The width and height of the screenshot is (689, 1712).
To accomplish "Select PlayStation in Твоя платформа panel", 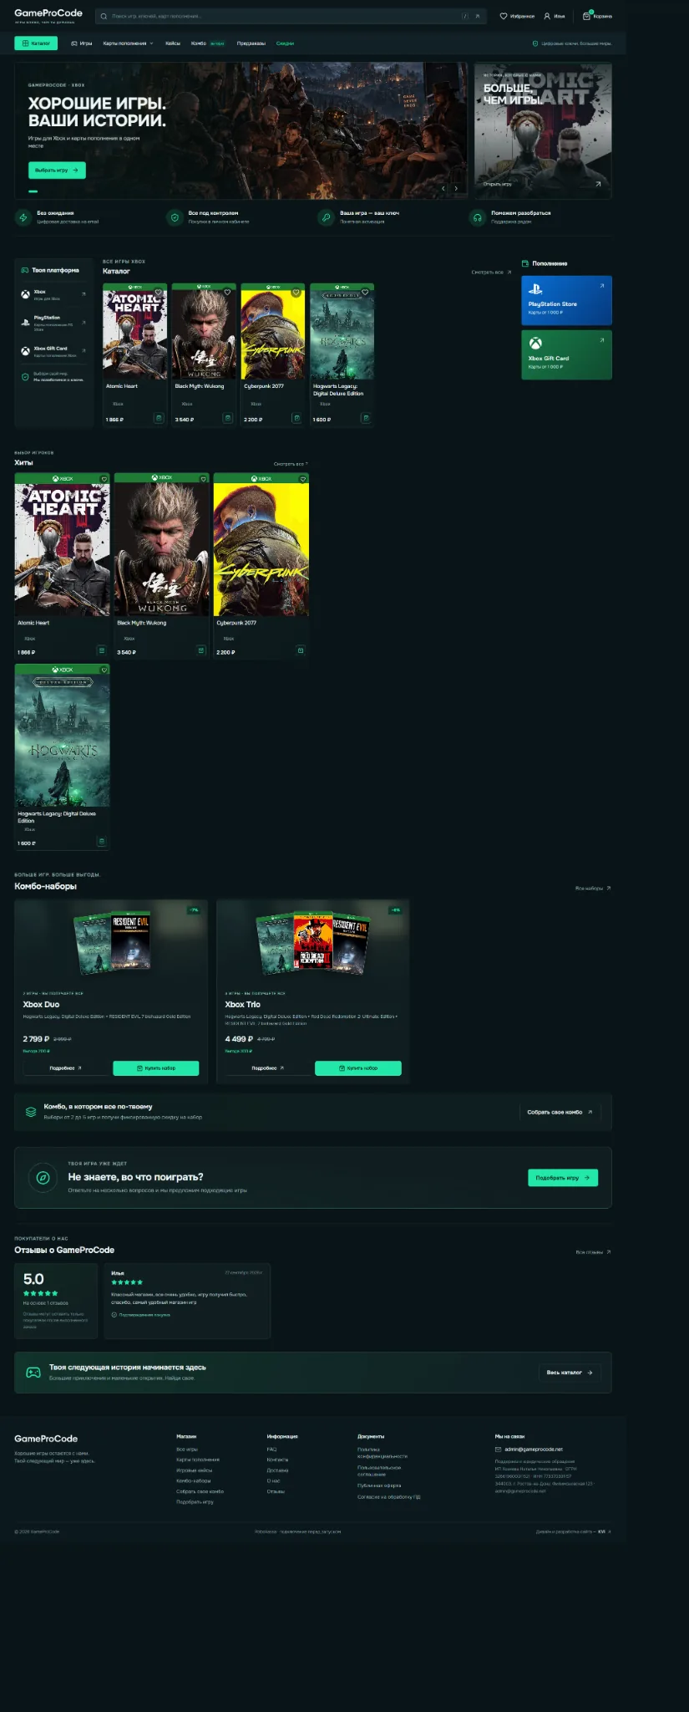I will [53, 323].
